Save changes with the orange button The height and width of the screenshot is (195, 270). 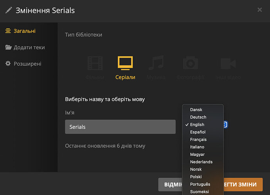tap(243, 184)
